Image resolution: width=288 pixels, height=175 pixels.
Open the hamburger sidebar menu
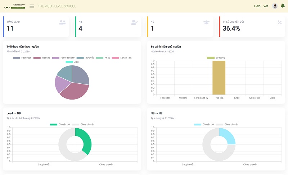[x=32, y=6]
